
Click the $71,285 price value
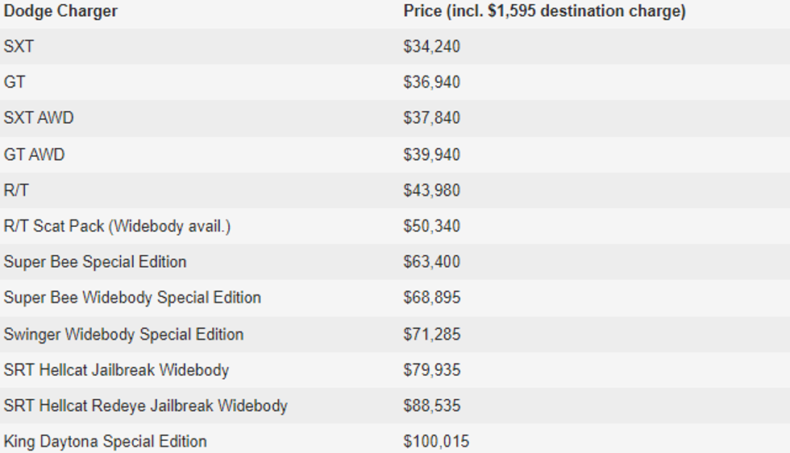[x=431, y=334]
